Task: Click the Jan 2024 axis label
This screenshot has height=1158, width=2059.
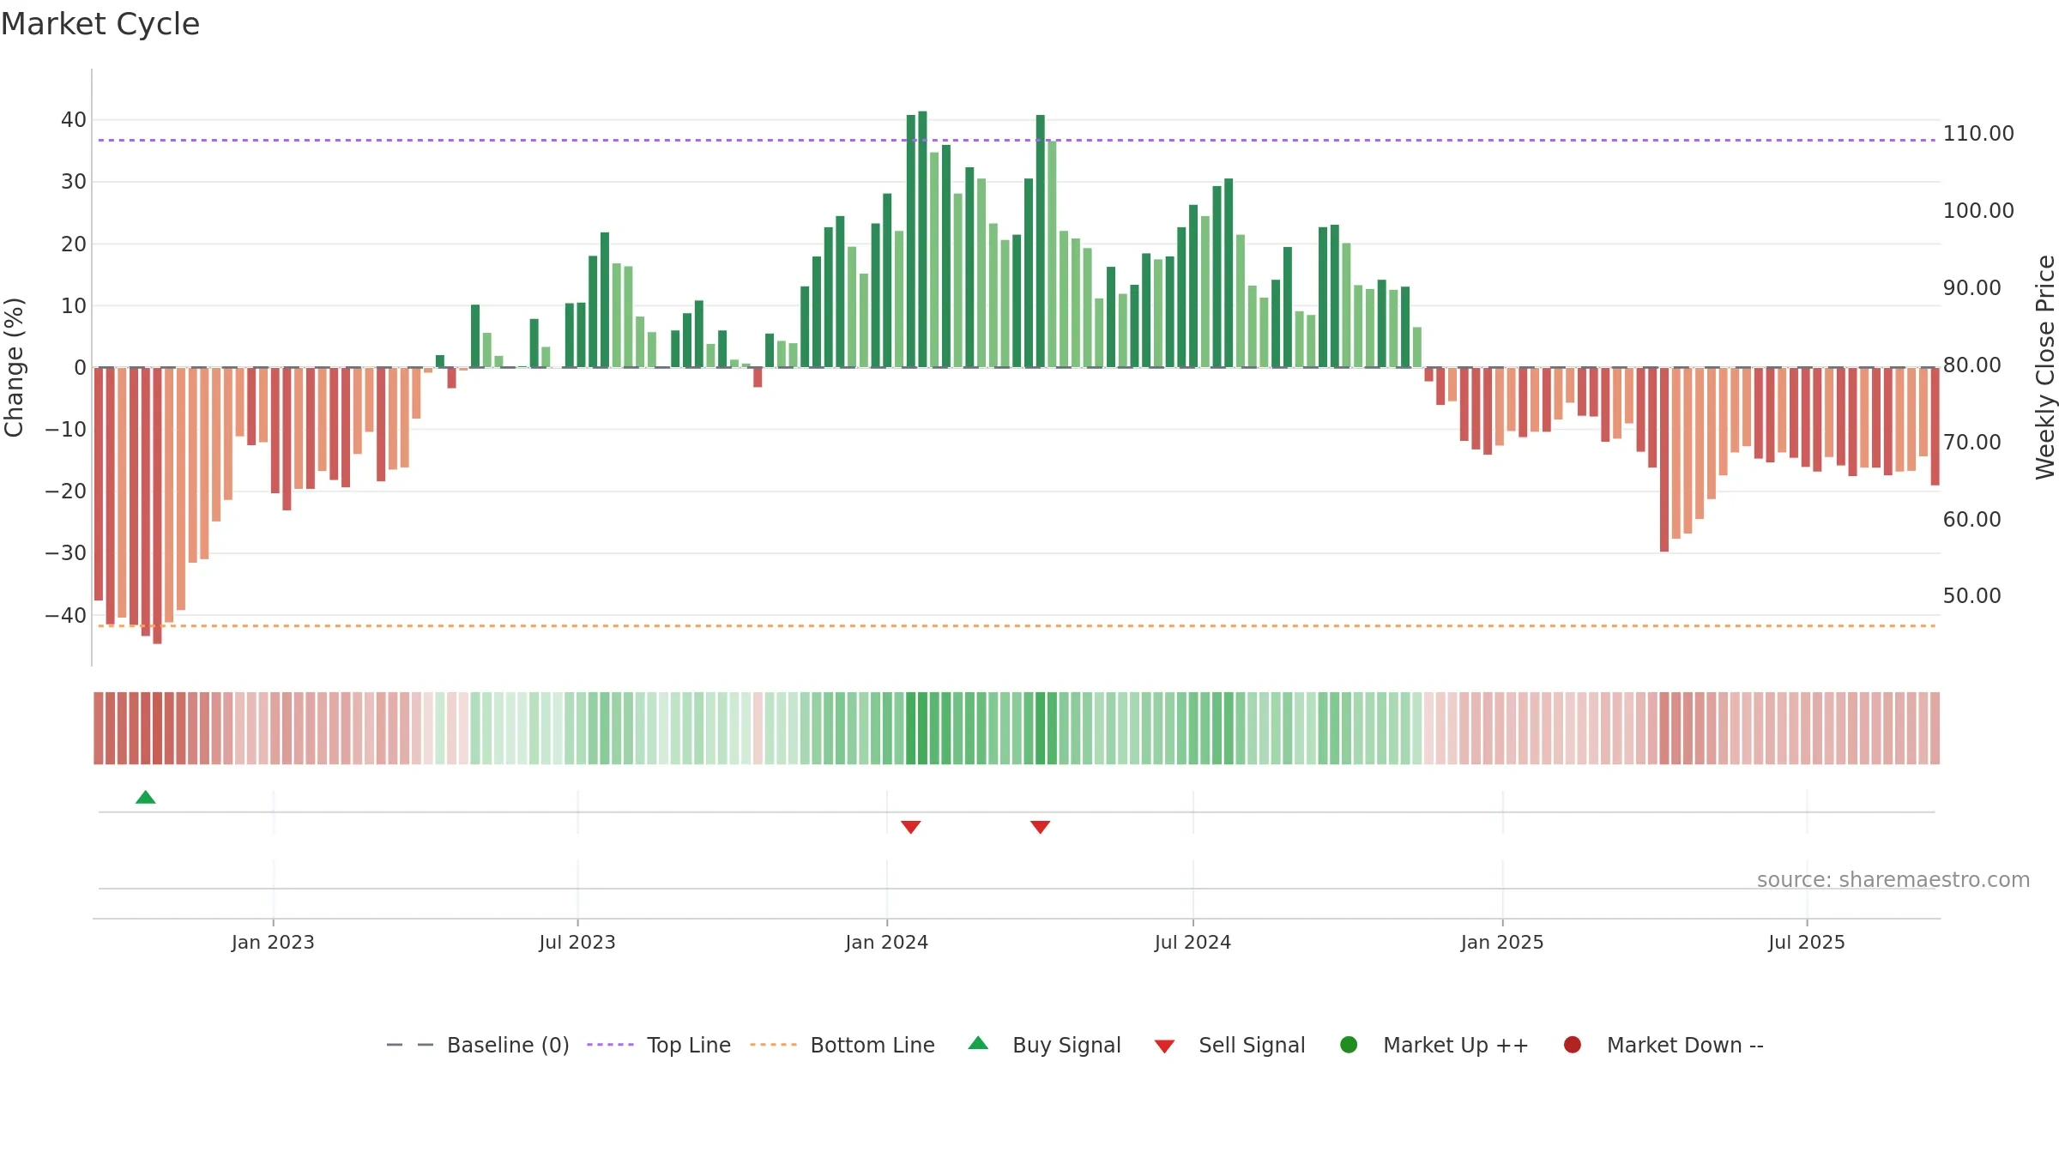Action: point(886,942)
